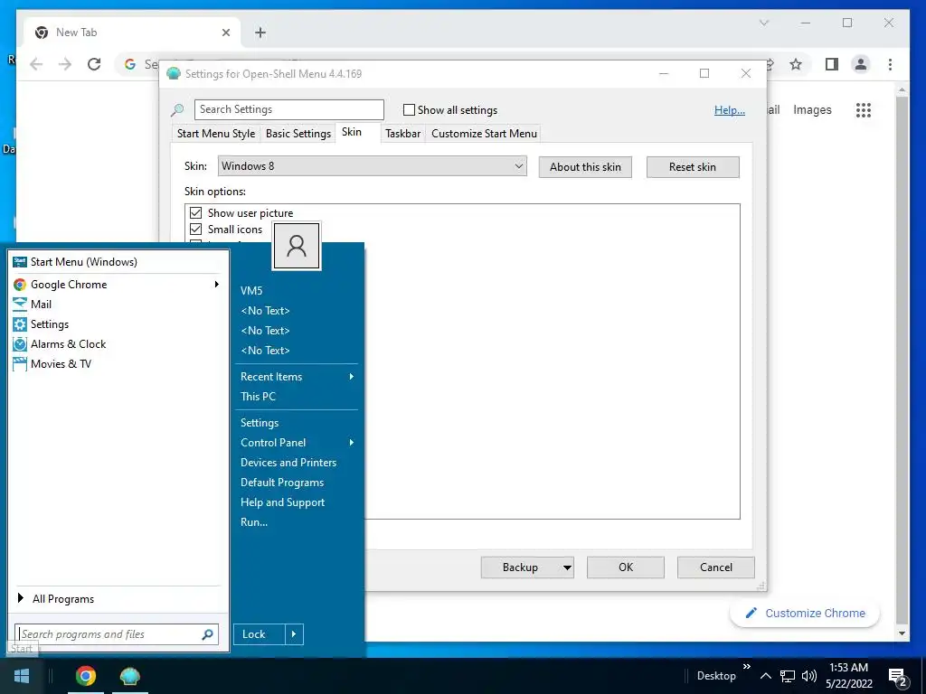The height and width of the screenshot is (694, 926).
Task: Show hidden tray icons with the up arrow
Action: pyautogui.click(x=765, y=676)
